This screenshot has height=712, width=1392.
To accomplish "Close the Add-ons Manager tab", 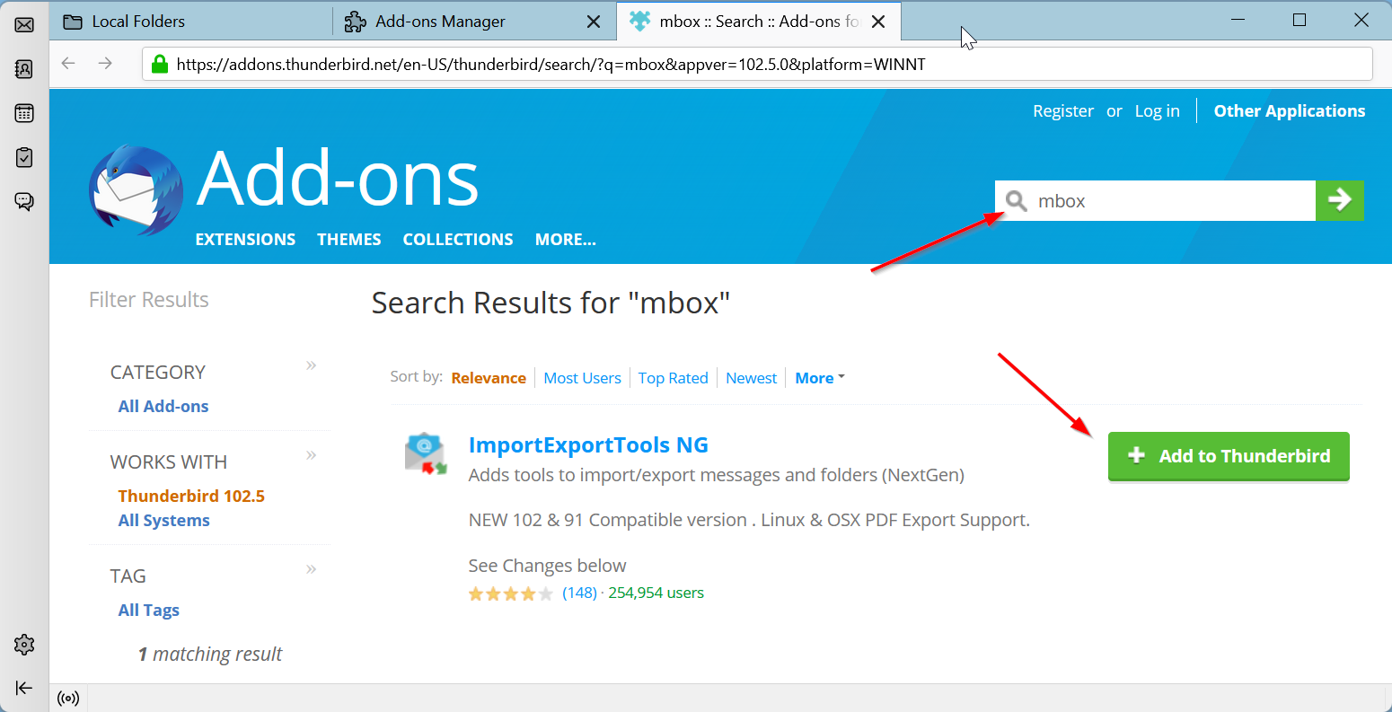I will coord(594,22).
